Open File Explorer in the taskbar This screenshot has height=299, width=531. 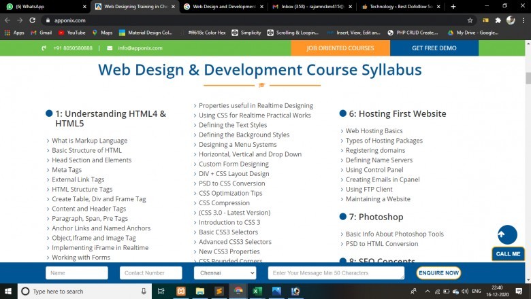199,291
